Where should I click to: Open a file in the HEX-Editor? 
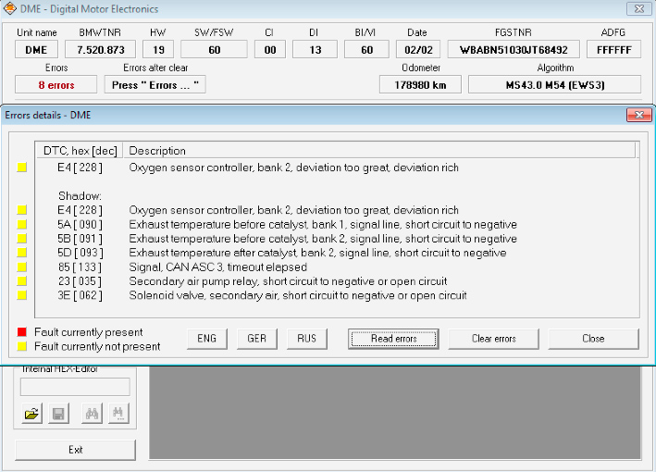pyautogui.click(x=32, y=415)
